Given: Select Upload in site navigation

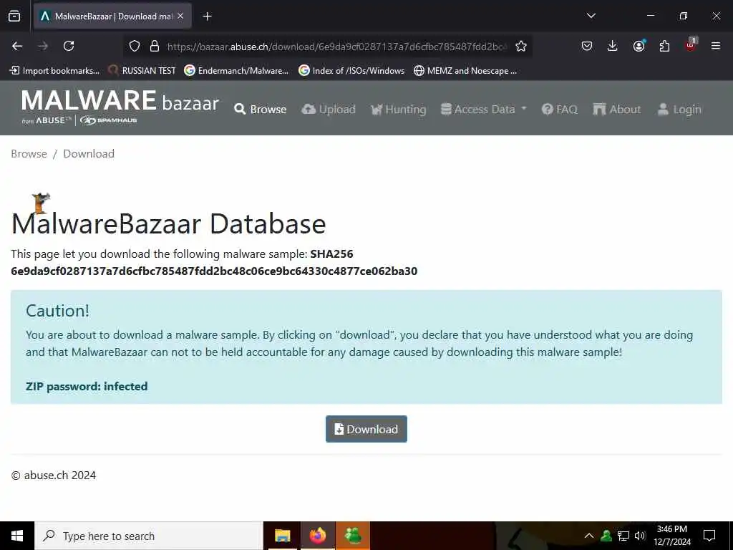Looking at the screenshot, I should [x=329, y=110].
